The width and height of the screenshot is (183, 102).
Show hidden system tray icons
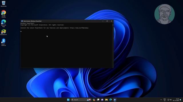161,100
